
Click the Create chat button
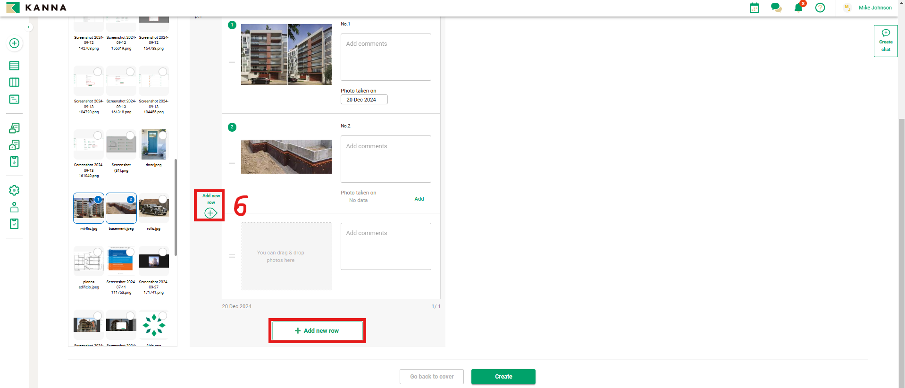pos(885,41)
